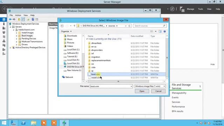
Task: Click the horizontal scrollbar in file list
Action: [x=118, y=82]
